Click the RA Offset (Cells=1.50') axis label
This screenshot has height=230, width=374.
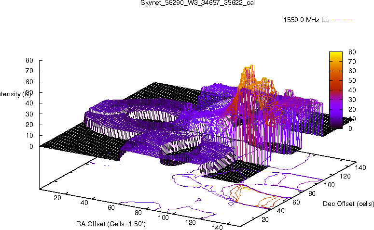111,224
